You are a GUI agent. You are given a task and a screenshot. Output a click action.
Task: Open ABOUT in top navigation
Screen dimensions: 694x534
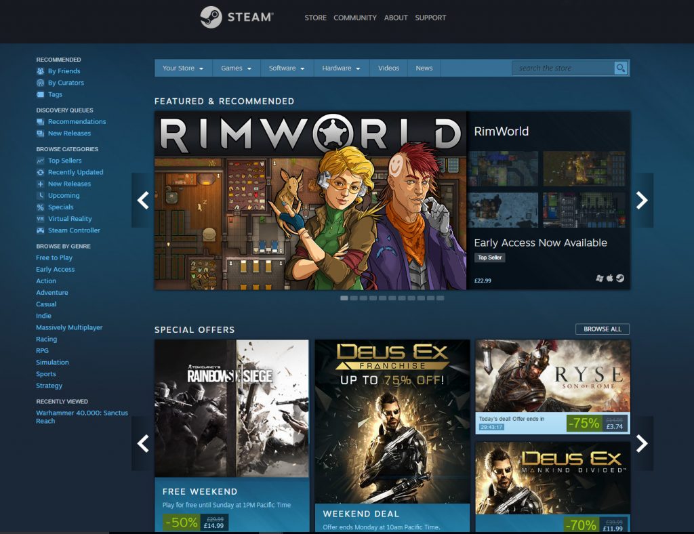pyautogui.click(x=396, y=18)
